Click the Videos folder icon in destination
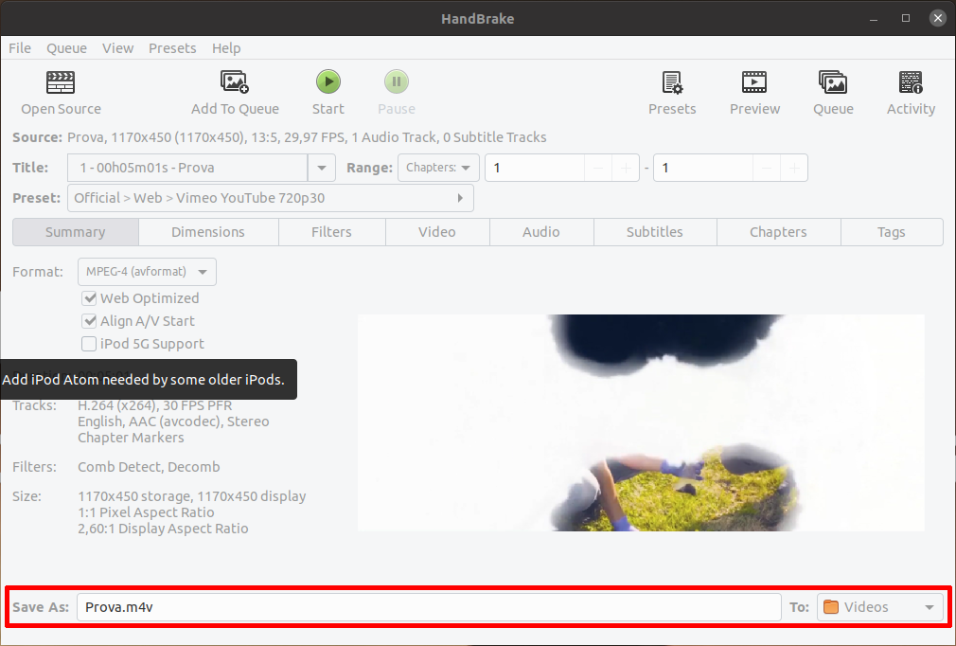 point(830,607)
